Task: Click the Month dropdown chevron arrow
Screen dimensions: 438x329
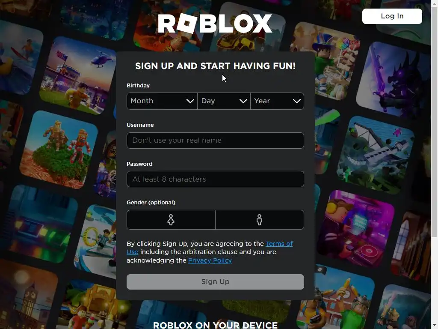Action: pos(190,101)
